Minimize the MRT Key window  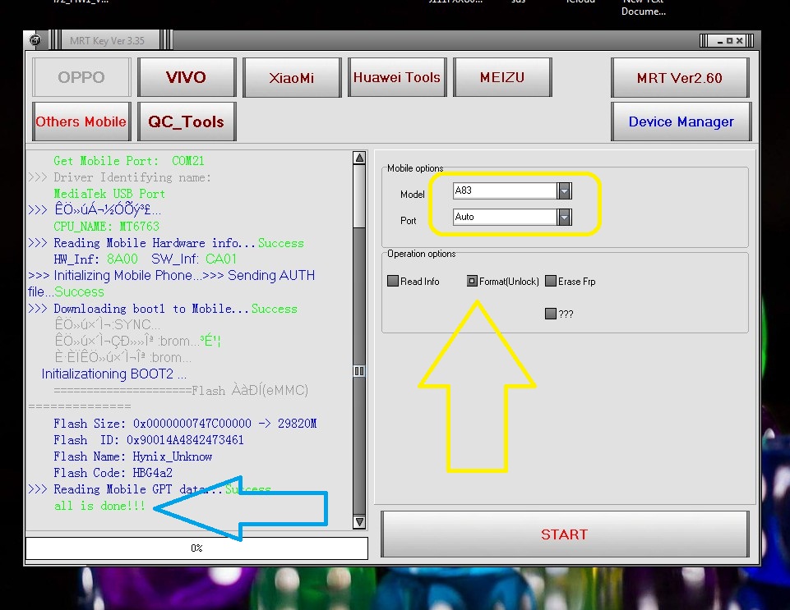coord(720,41)
